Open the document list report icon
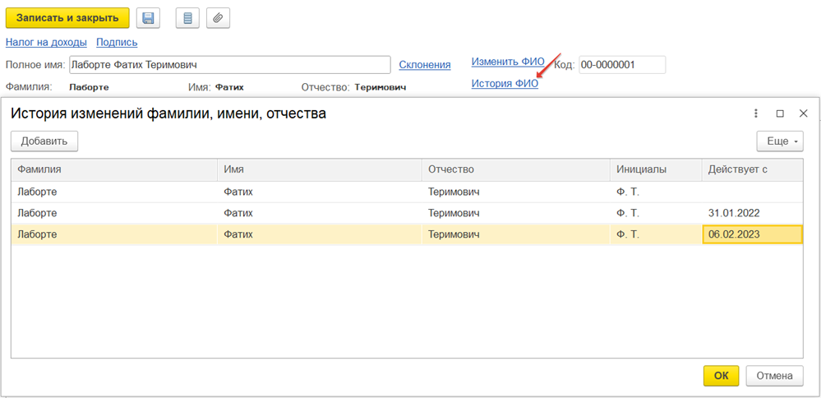The height and width of the screenshot is (398, 821). pyautogui.click(x=188, y=18)
